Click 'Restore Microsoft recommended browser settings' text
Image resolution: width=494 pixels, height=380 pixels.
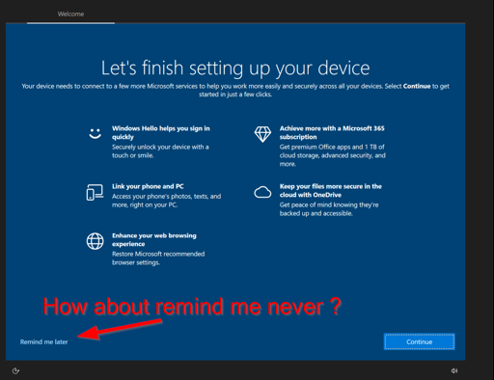tap(158, 258)
